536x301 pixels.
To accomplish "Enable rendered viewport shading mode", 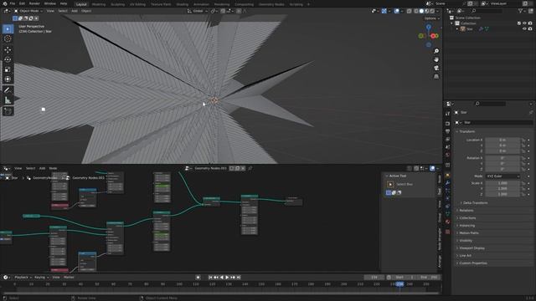I will pyautogui.click(x=432, y=11).
